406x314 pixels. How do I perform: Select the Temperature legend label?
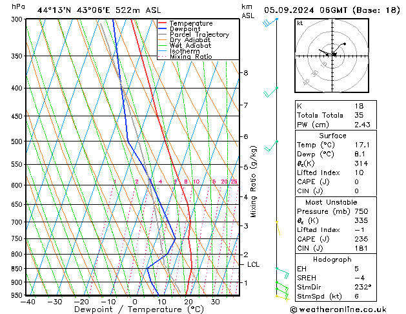pyautogui.click(x=191, y=23)
